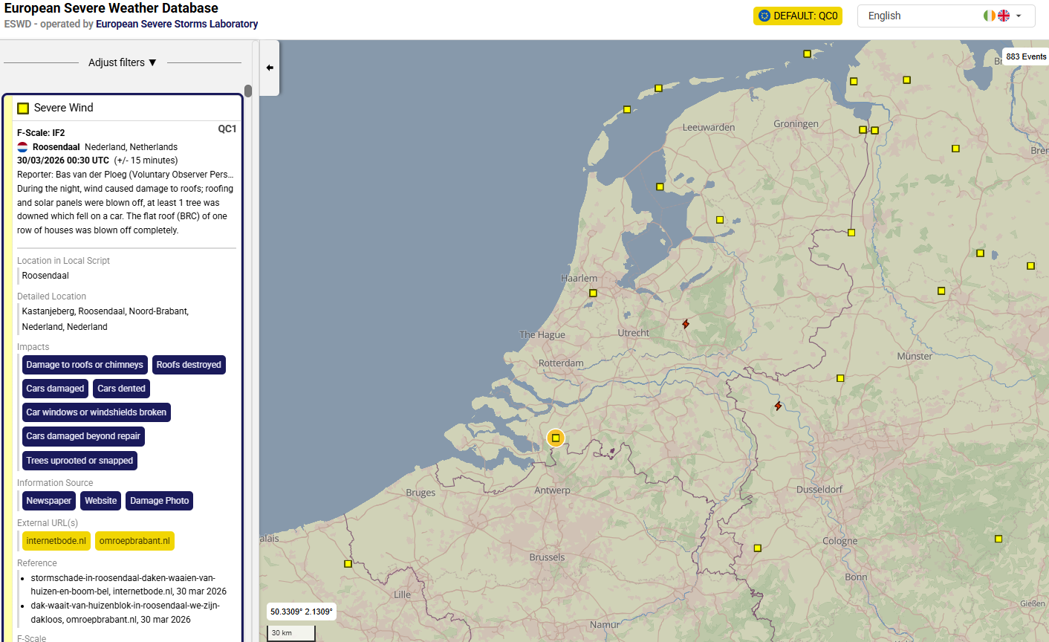Click the lightning marker east of Utrecht
The height and width of the screenshot is (642, 1049).
686,324
